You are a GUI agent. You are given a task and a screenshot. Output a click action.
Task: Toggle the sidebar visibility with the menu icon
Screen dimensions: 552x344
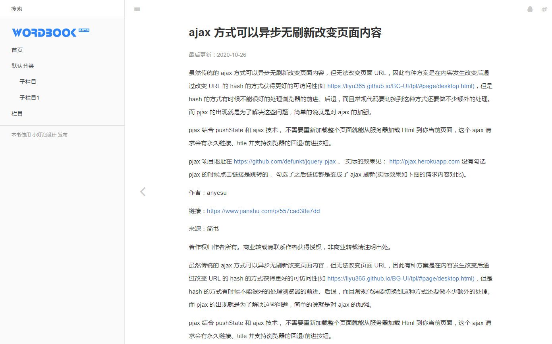(137, 9)
